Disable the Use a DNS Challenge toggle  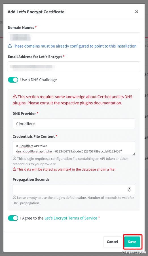point(13,80)
